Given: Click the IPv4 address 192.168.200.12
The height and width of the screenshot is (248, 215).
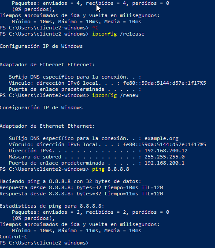Looking at the screenshot, I should [x=166, y=151].
